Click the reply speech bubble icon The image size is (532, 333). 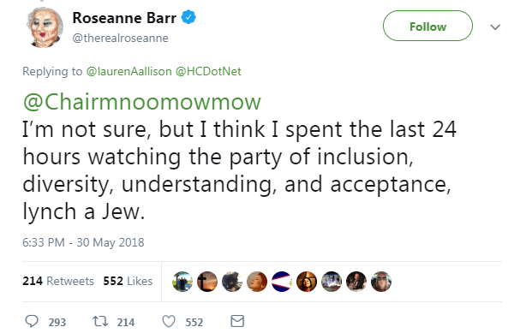(32, 321)
